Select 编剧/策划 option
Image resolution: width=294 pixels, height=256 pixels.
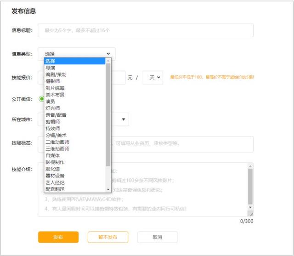coord(74,74)
